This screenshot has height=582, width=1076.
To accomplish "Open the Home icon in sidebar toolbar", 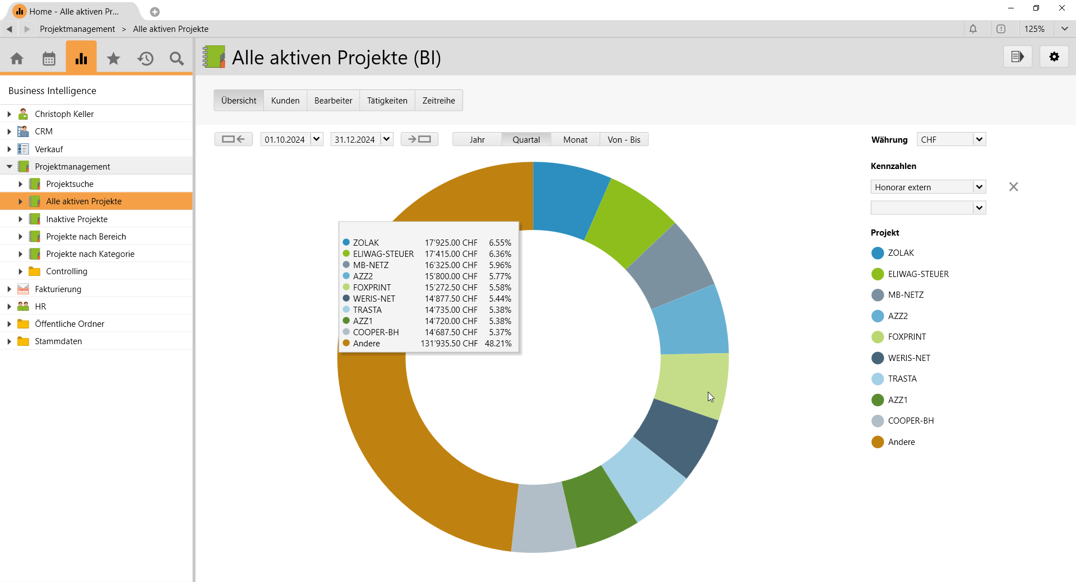I will (17, 58).
